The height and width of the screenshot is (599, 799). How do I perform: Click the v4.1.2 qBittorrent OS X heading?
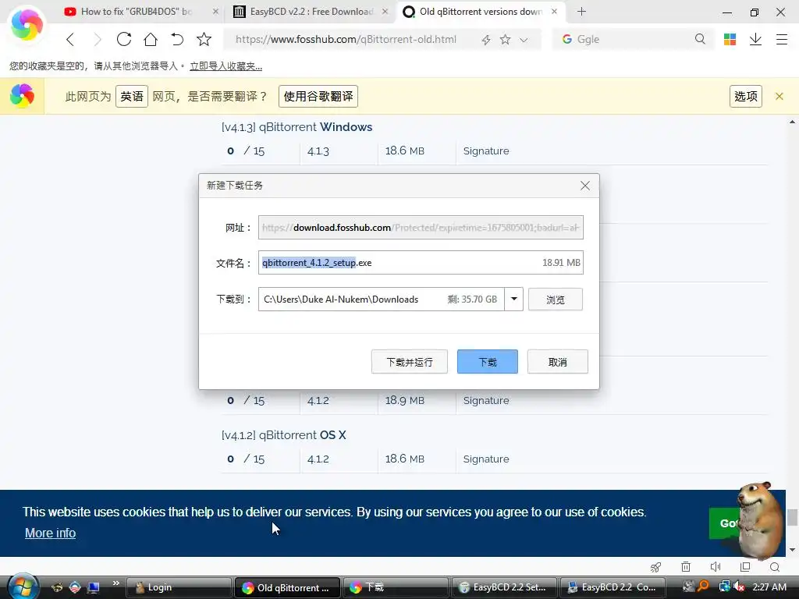click(x=283, y=435)
